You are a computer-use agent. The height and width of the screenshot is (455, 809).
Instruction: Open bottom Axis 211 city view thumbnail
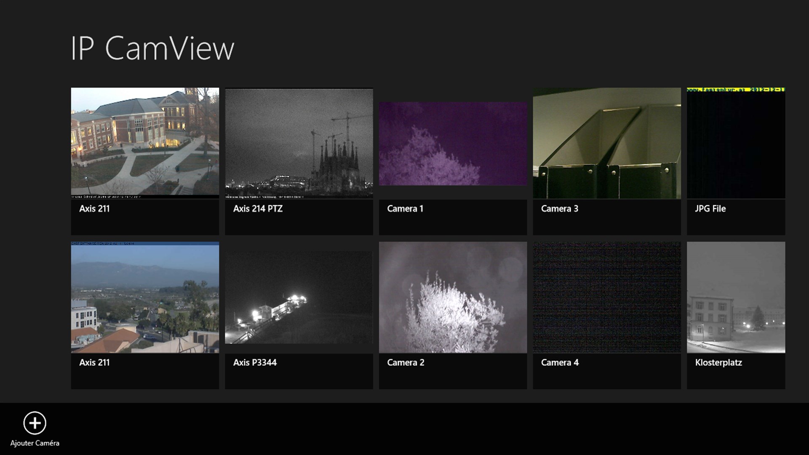145,297
